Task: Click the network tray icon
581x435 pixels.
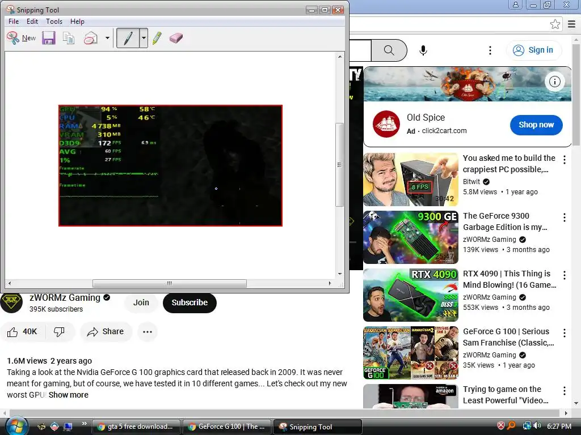Action: [527, 426]
